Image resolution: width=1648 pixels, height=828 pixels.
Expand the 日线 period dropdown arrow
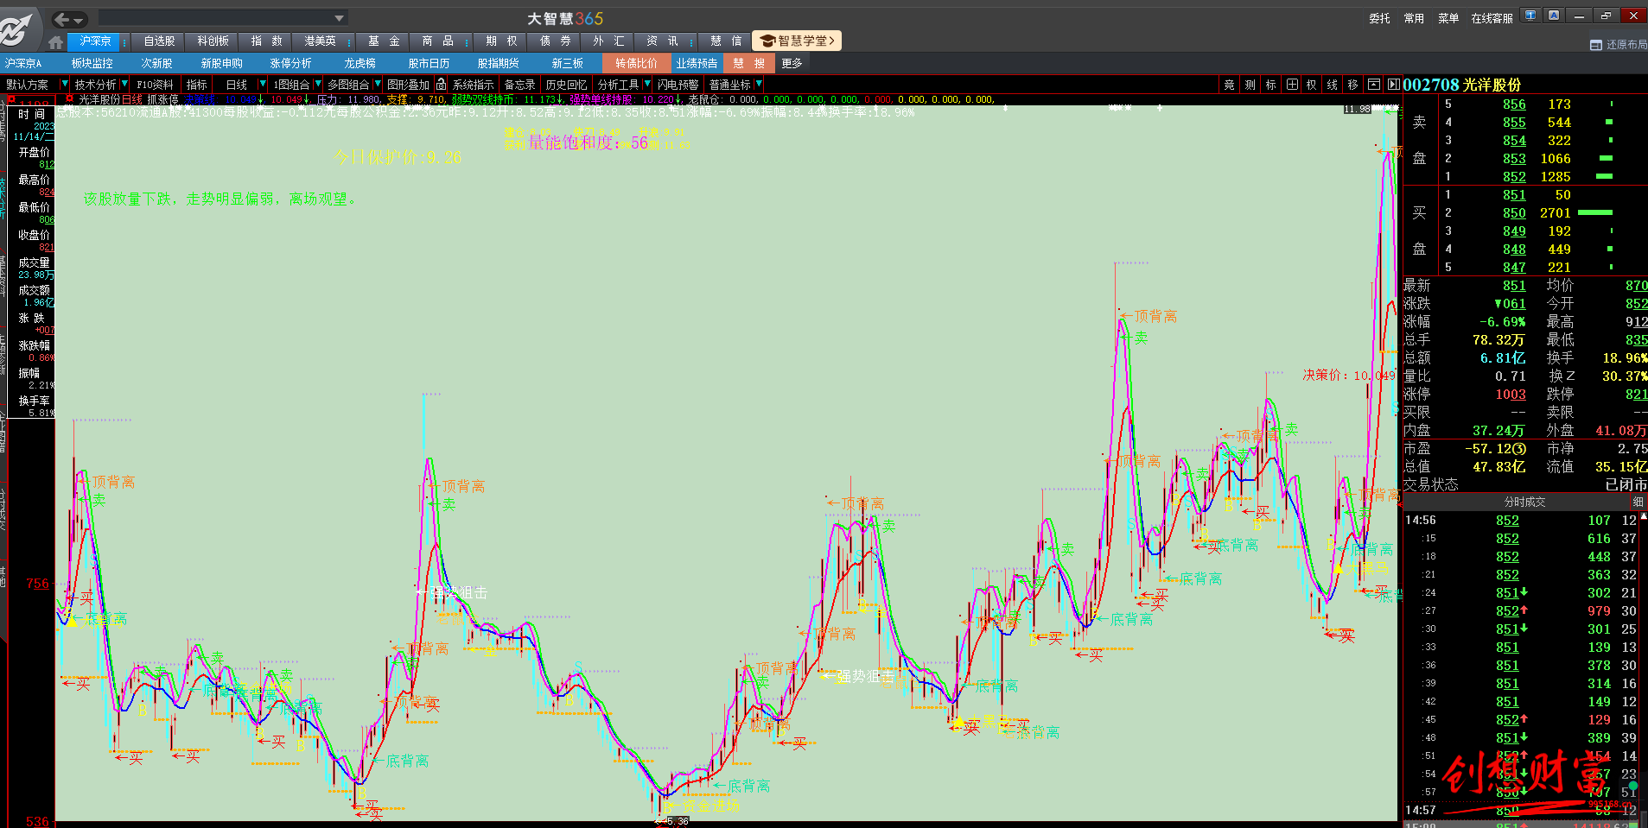click(x=263, y=84)
